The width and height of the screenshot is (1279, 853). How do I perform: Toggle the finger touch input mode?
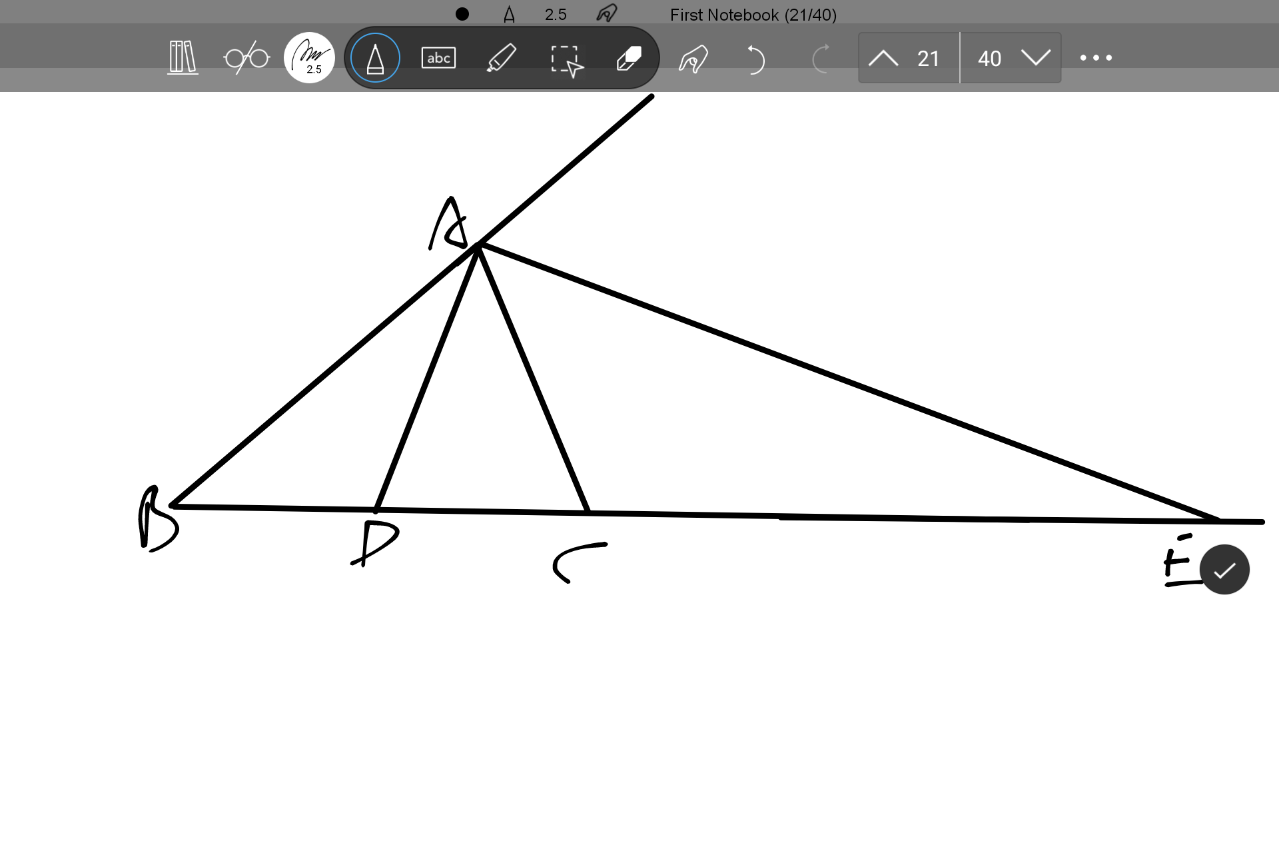click(693, 59)
